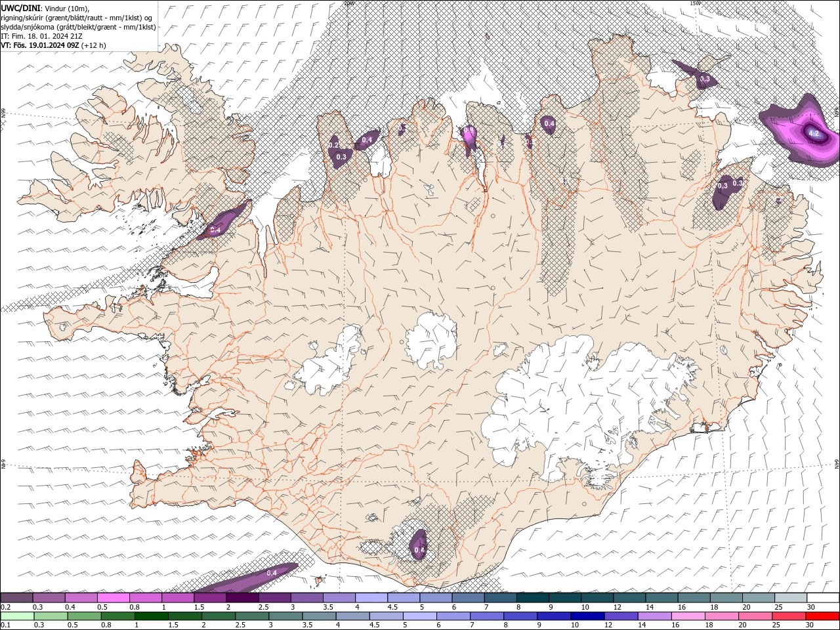
Task: Select top legend swatch between 0.2 and 0.3
Action: (16, 597)
